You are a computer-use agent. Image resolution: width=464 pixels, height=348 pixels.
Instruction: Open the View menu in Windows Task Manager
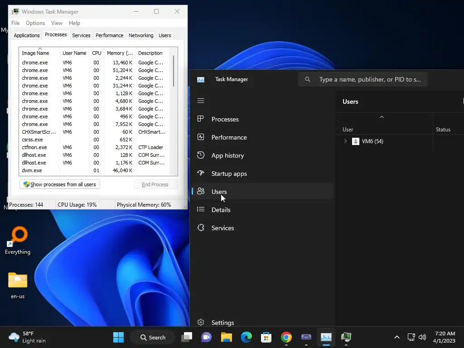57,23
